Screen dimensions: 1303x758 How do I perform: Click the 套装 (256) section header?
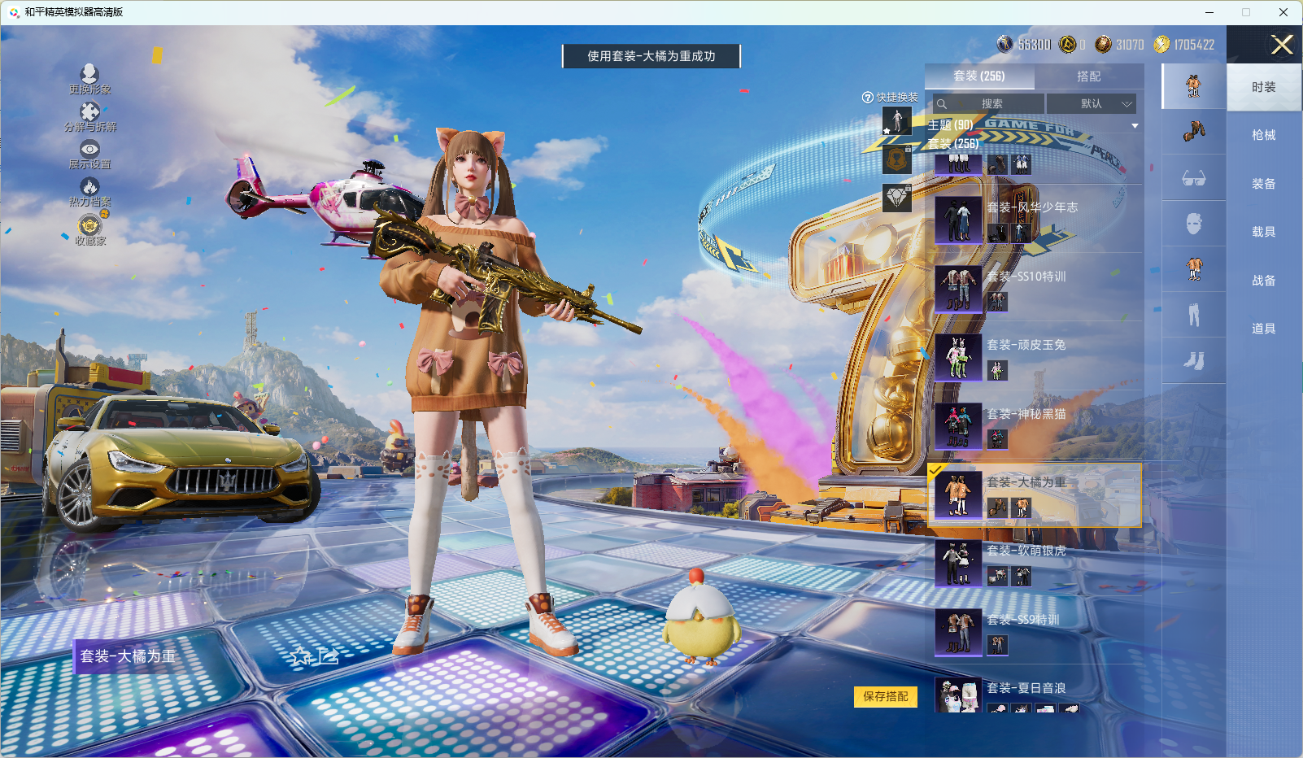953,144
